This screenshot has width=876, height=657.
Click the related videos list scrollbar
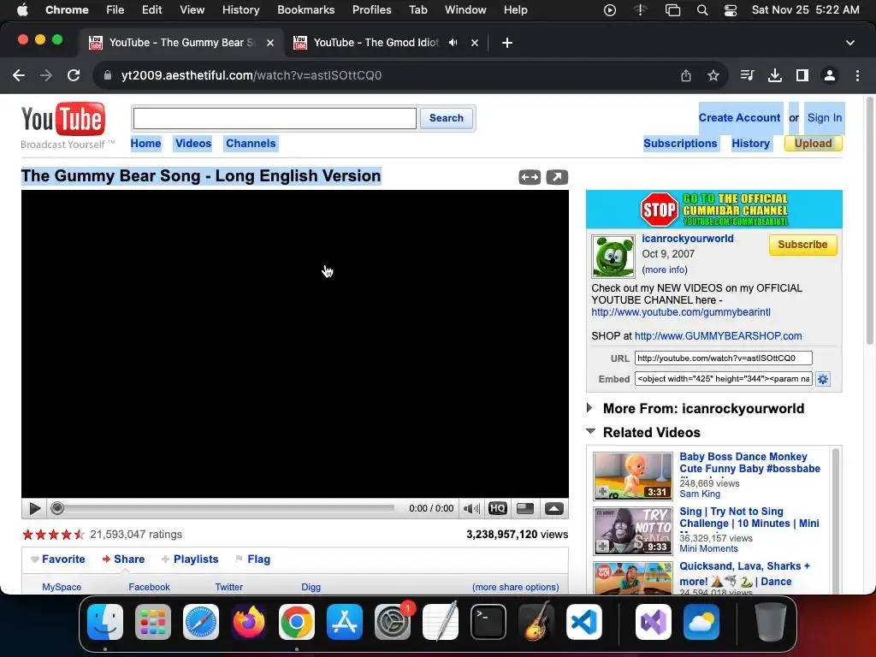click(836, 519)
